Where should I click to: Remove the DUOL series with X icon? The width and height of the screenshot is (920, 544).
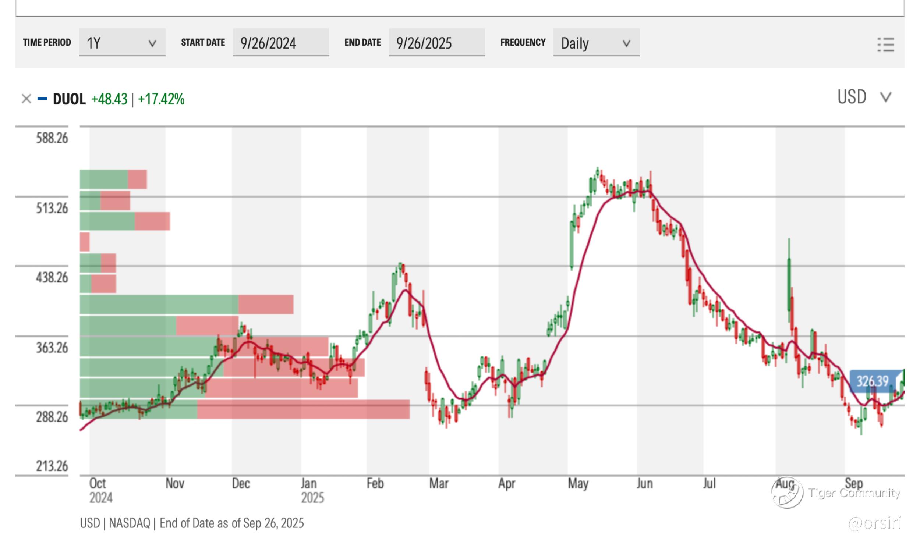(x=26, y=99)
